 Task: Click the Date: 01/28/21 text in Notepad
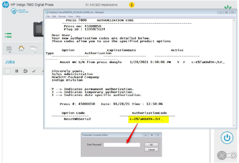115,104
